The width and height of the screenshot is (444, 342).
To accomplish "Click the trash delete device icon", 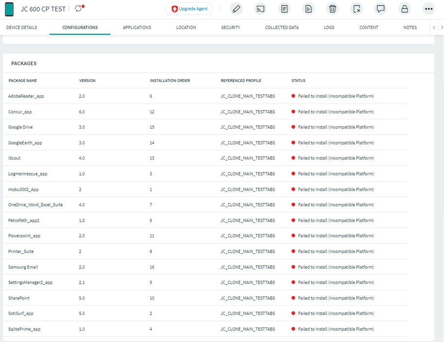I will click(x=332, y=9).
